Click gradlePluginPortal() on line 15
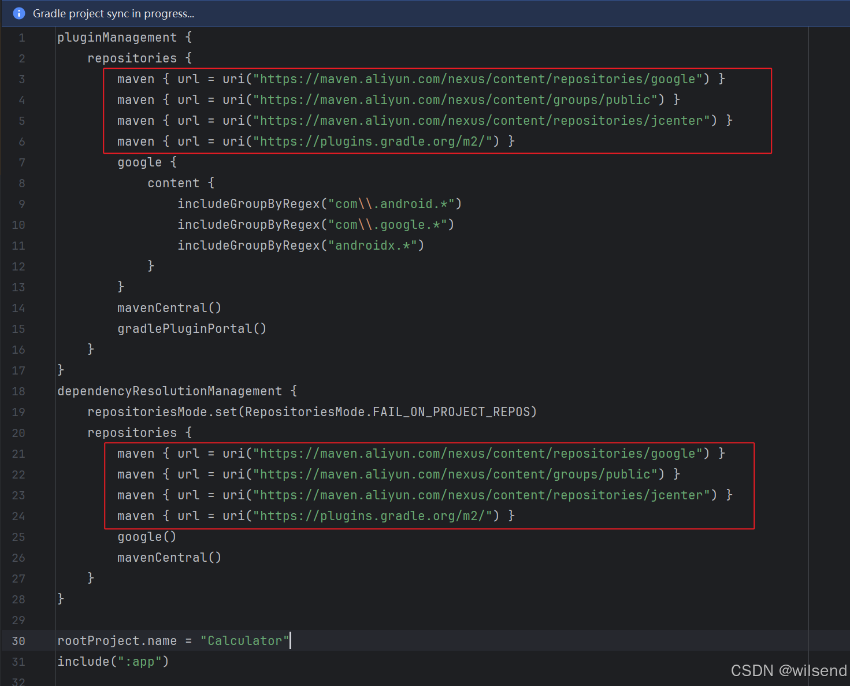 [x=191, y=328]
